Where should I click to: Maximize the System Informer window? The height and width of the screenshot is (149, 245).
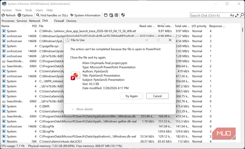click(x=227, y=4)
